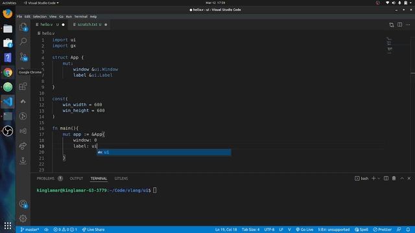Click the sync changes icon beside master
The image size is (415, 233).
(46, 230)
